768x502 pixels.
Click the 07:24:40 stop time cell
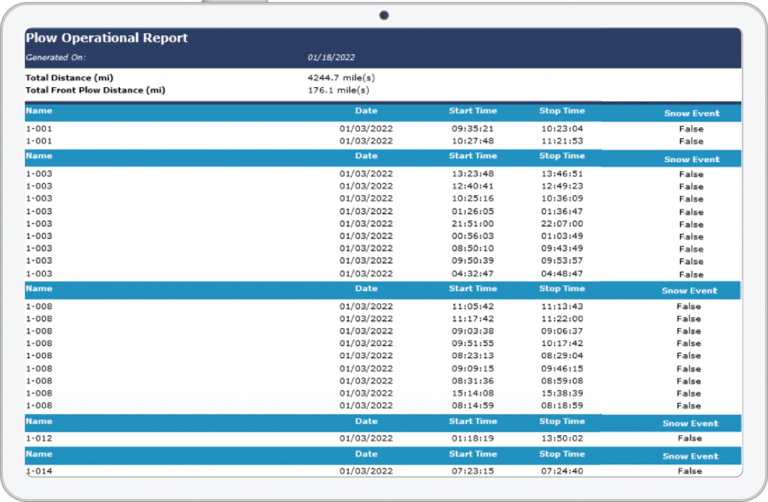click(x=562, y=471)
